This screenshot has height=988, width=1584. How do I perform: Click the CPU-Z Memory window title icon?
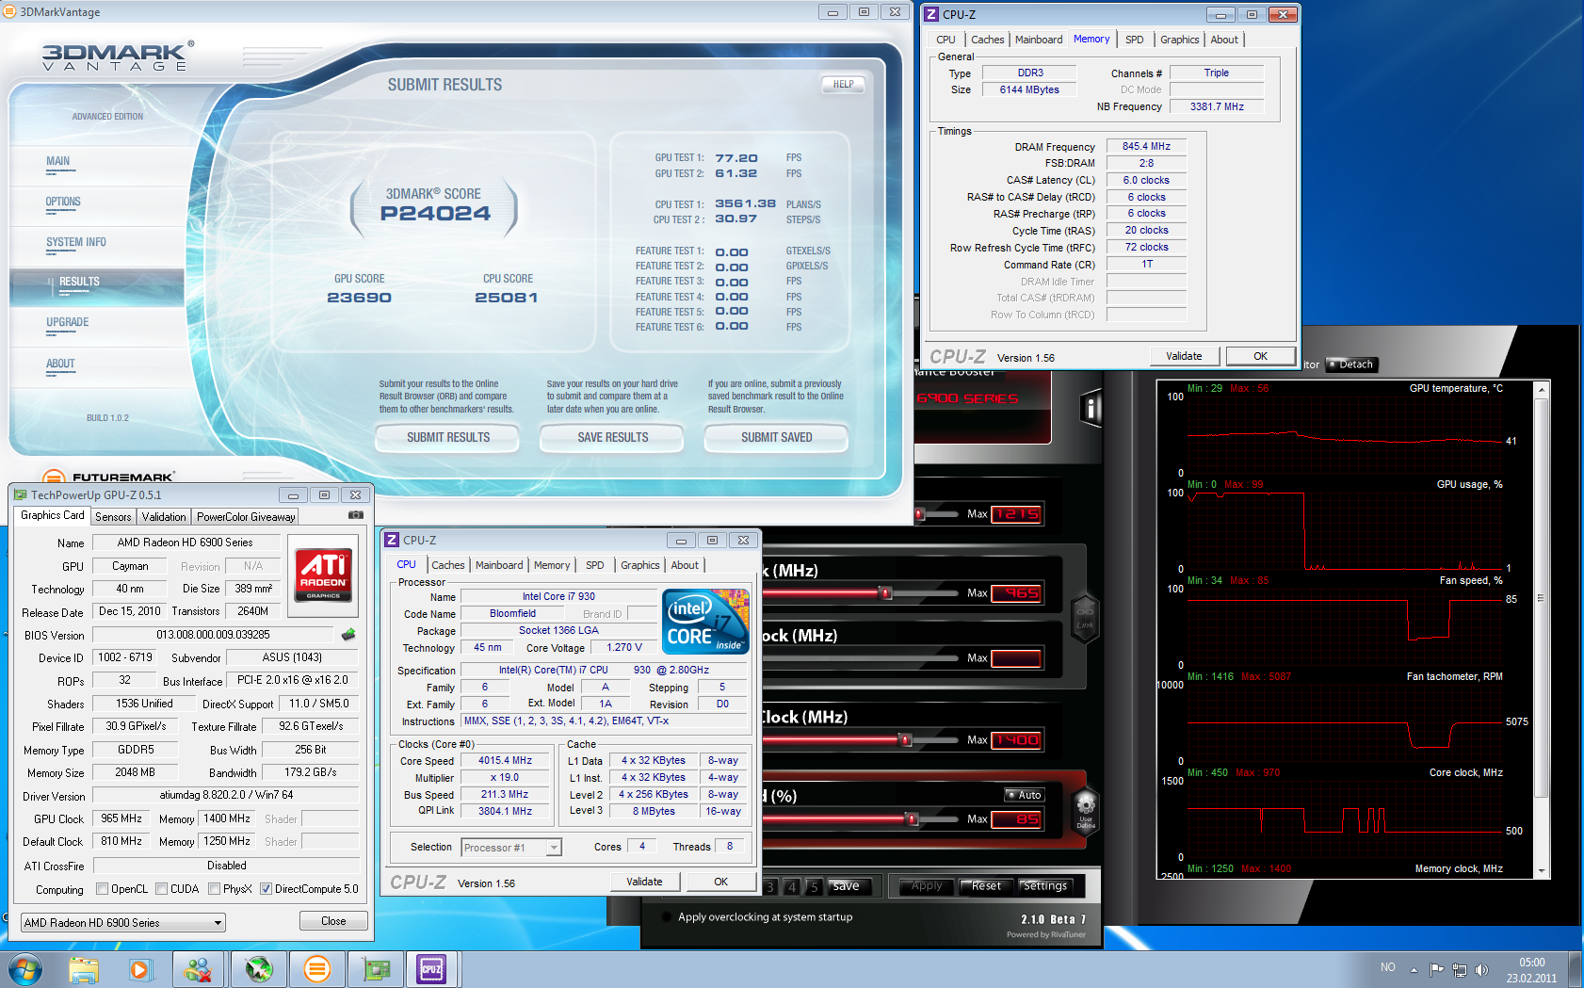click(930, 14)
